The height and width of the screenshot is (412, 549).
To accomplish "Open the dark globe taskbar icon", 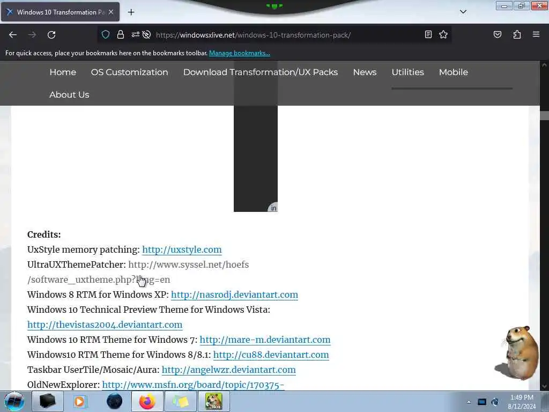I will point(114,401).
